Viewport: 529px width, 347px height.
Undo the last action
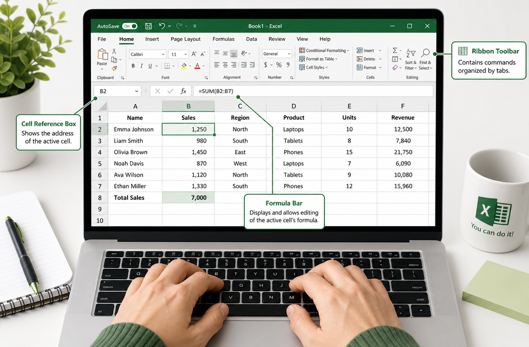point(162,26)
